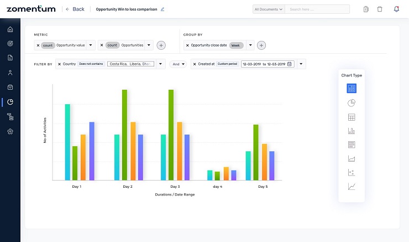Expand the Opportunity close date dropdown
409x242 pixels.
pyautogui.click(x=250, y=45)
